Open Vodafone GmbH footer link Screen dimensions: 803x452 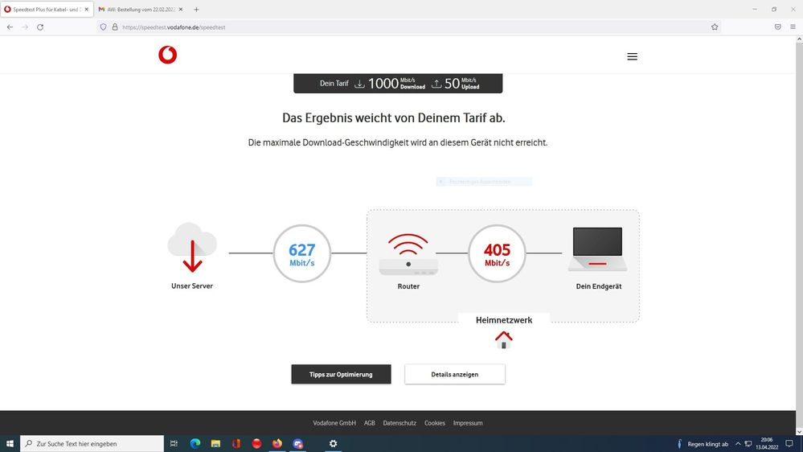pyautogui.click(x=334, y=423)
